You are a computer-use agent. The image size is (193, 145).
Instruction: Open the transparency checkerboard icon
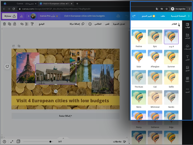point(27,24)
